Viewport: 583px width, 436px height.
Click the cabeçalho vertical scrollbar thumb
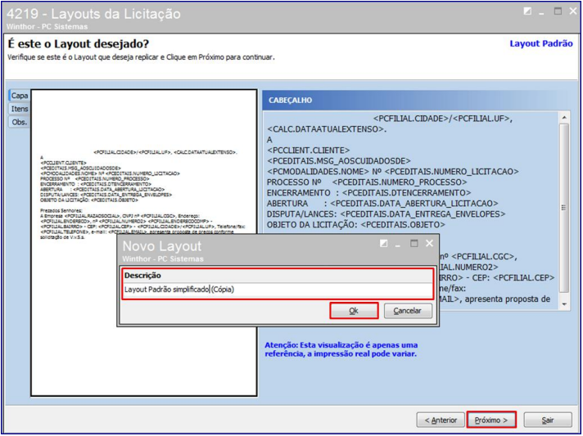pos(564,208)
